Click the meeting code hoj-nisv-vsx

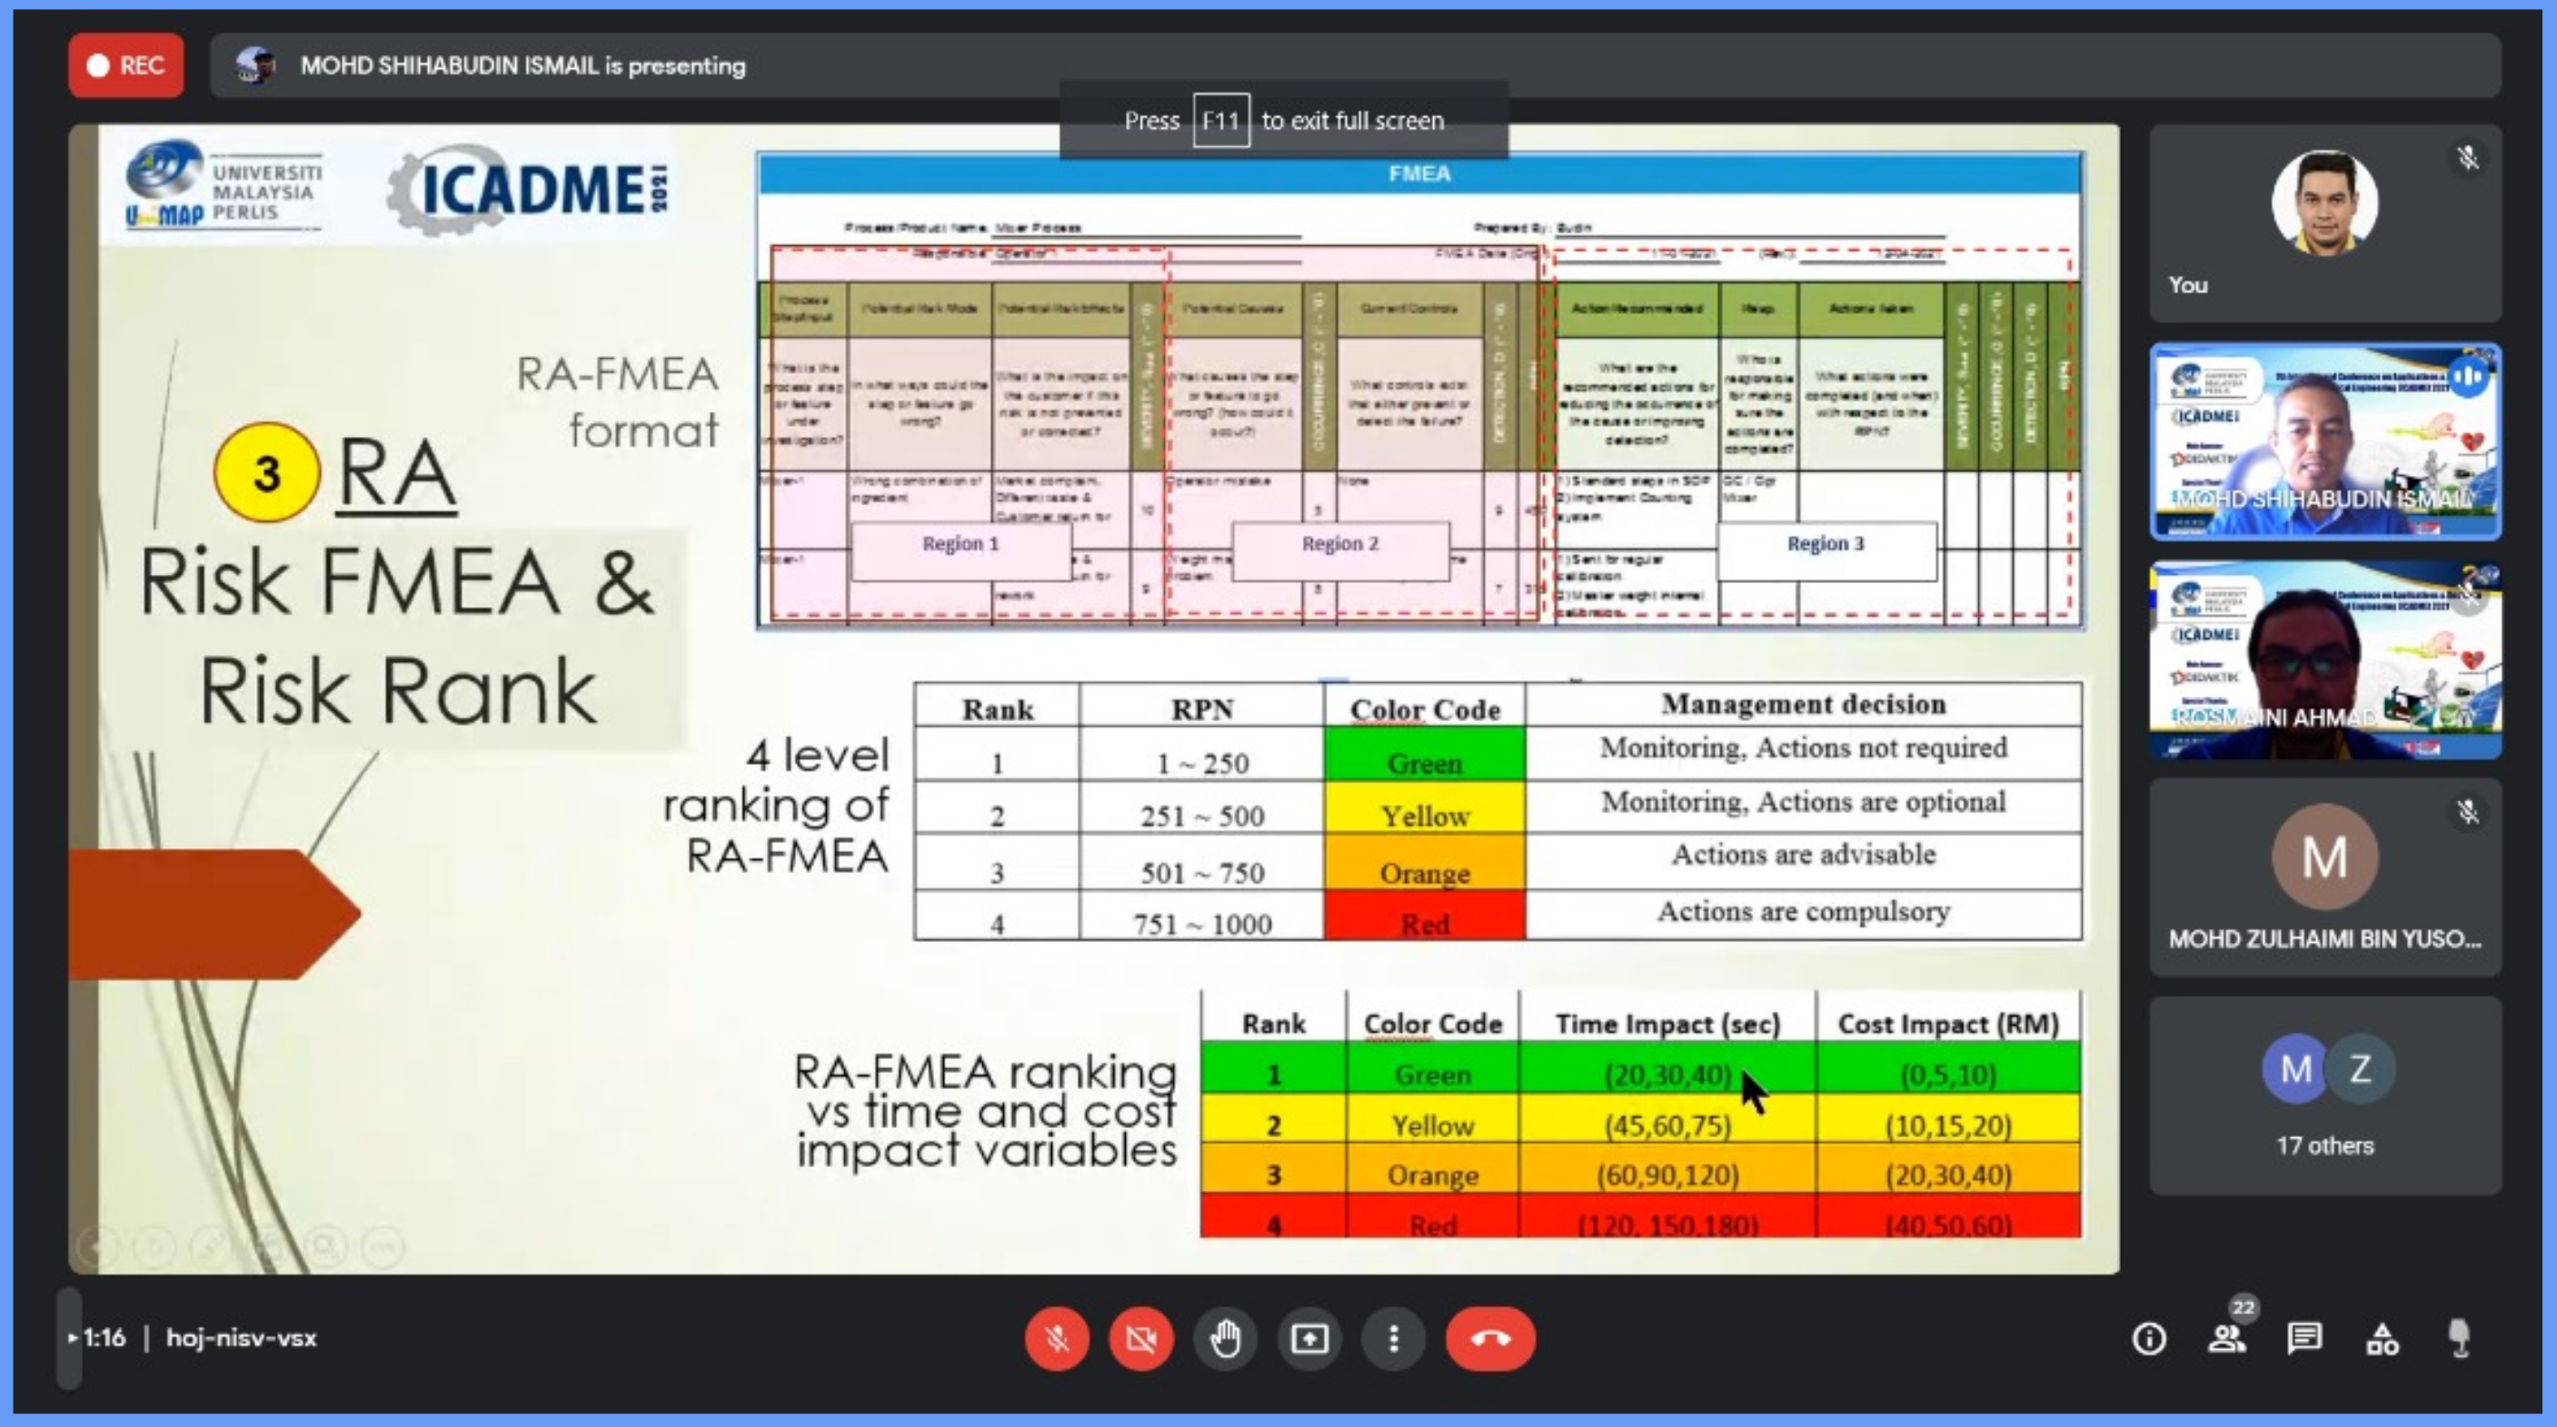[241, 1338]
